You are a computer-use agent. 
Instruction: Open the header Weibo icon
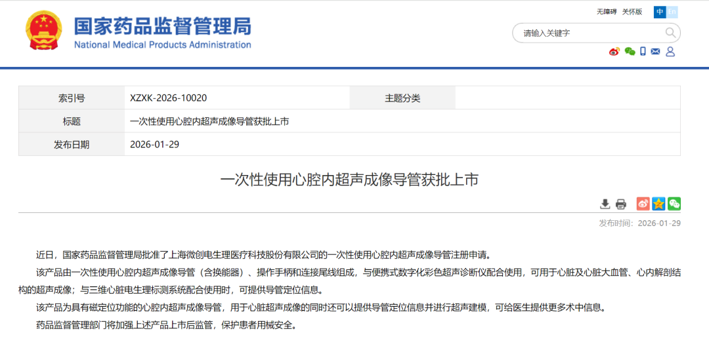614,52
